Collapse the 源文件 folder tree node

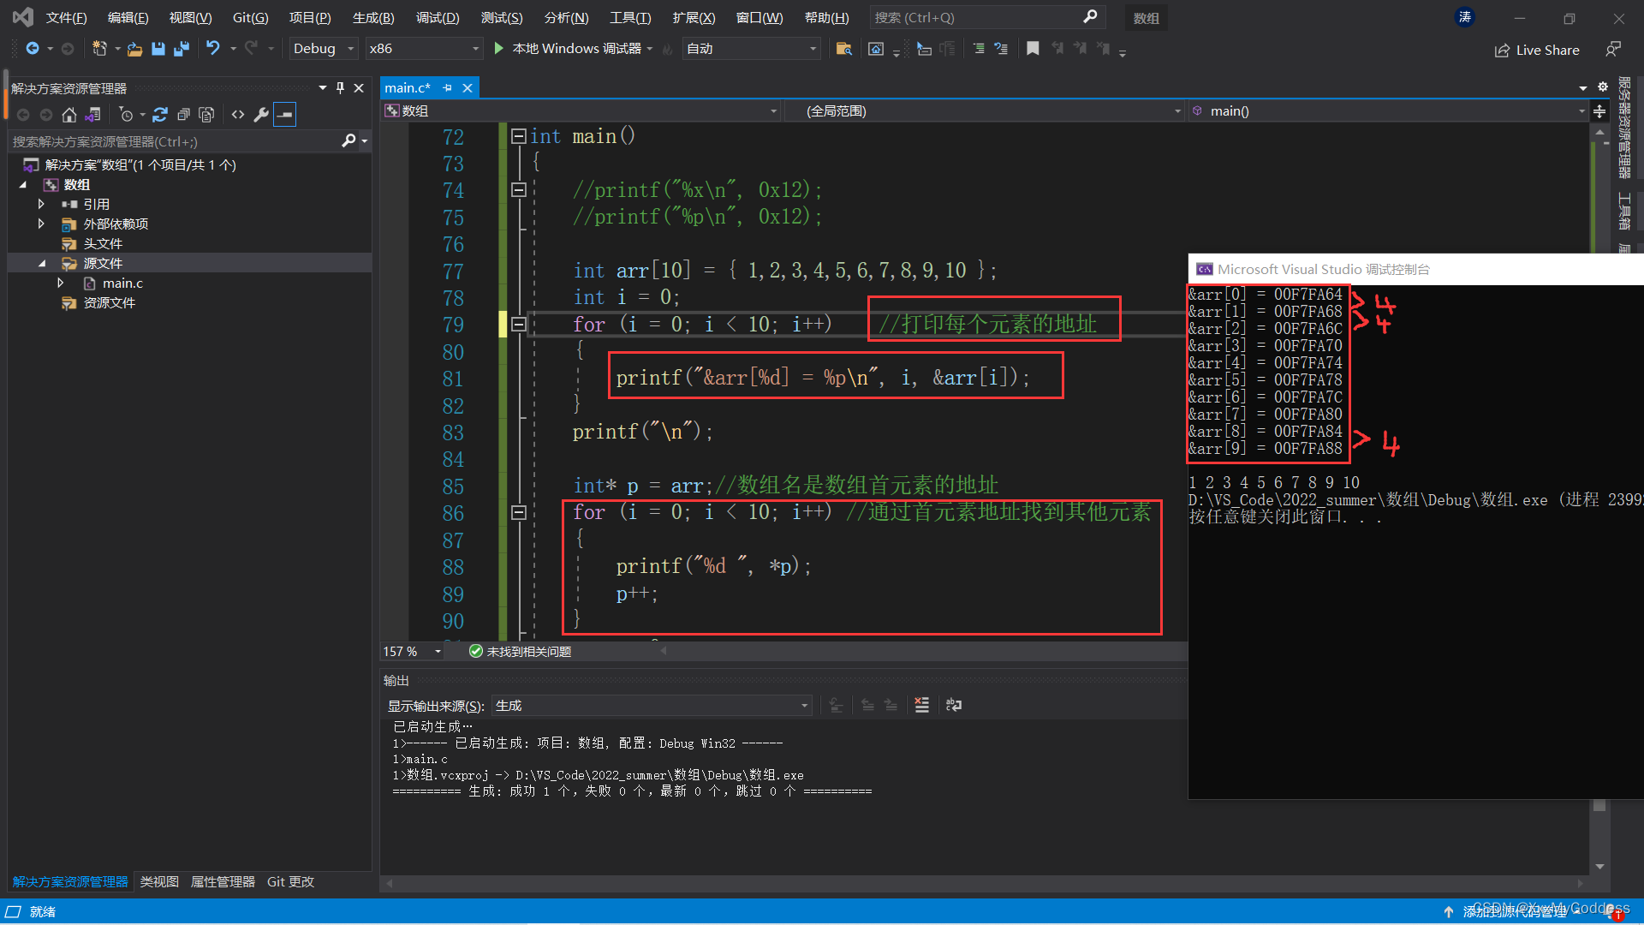pos(42,263)
